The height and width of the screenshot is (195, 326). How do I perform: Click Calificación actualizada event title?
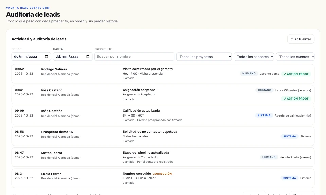point(141,111)
